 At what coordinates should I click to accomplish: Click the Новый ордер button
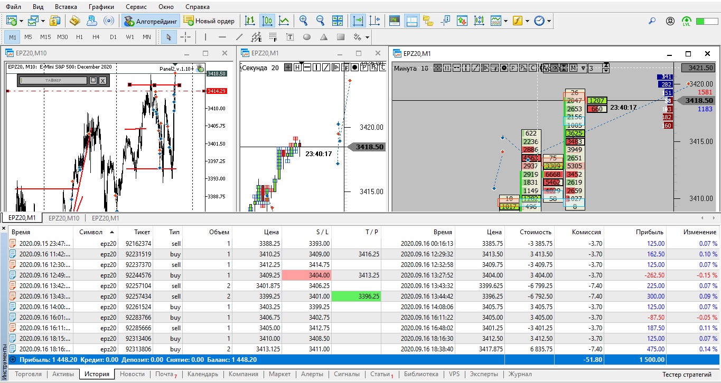click(209, 21)
